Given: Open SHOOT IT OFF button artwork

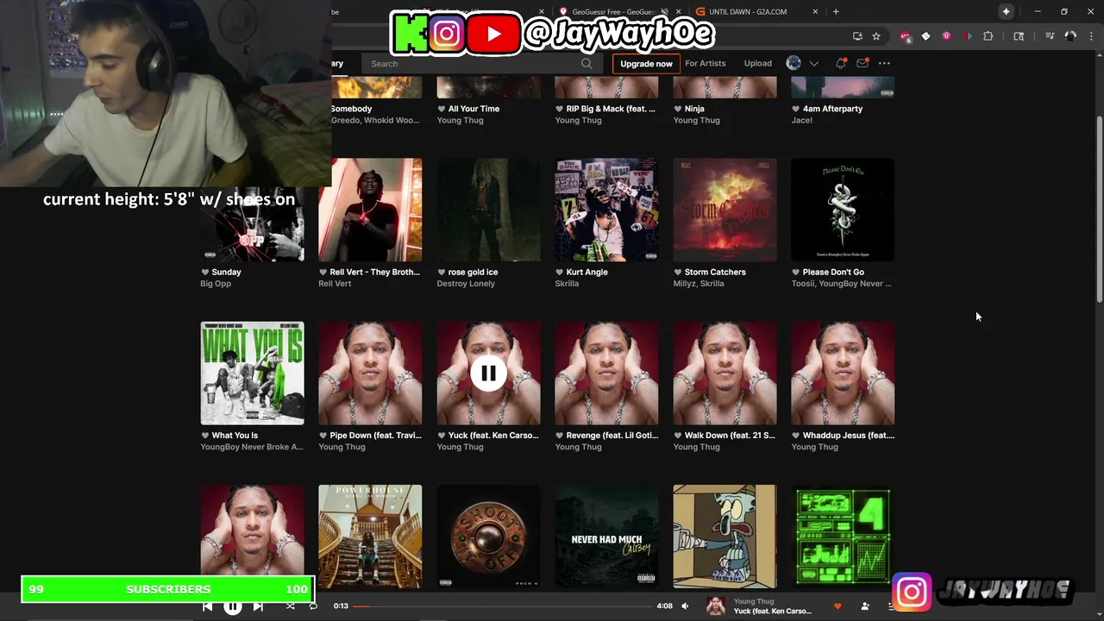Looking at the screenshot, I should [488, 536].
